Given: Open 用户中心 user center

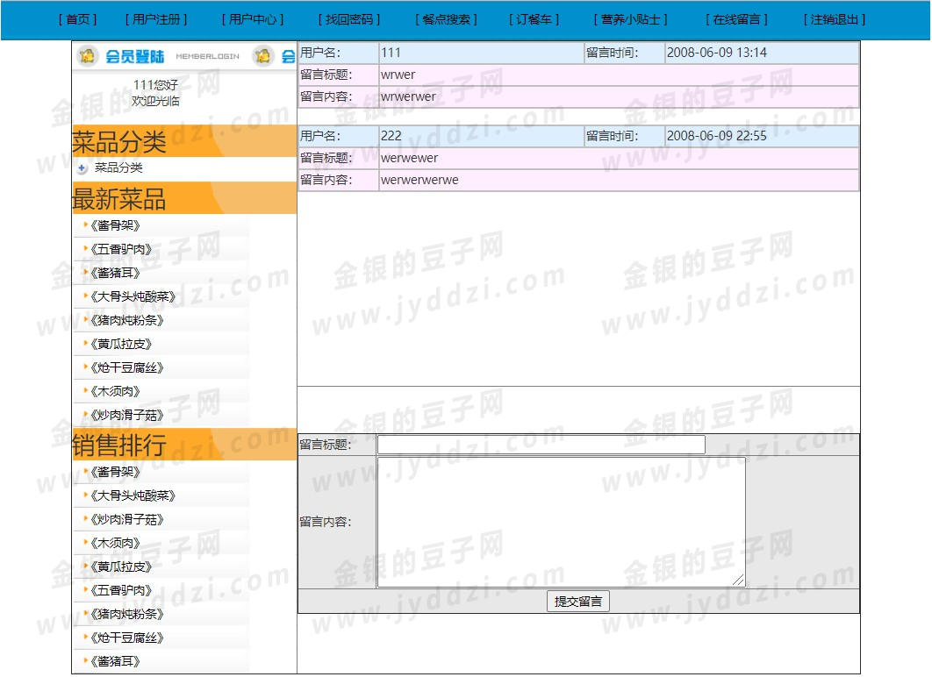Looking at the screenshot, I should pos(253,19).
